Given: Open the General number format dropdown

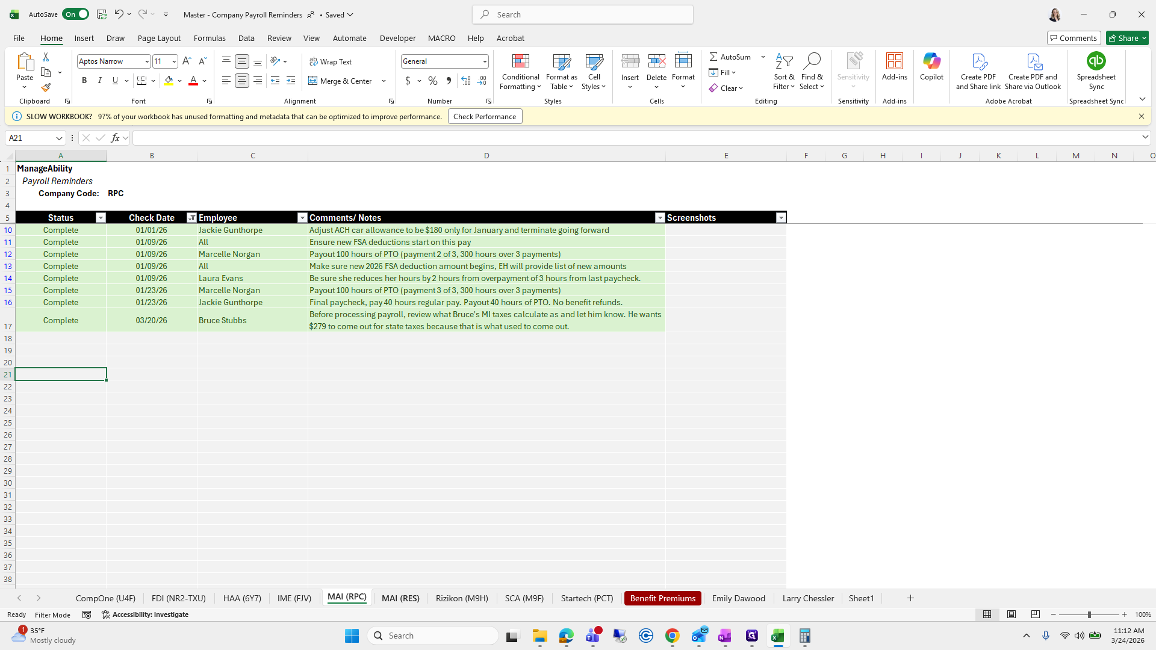Looking at the screenshot, I should [x=484, y=61].
